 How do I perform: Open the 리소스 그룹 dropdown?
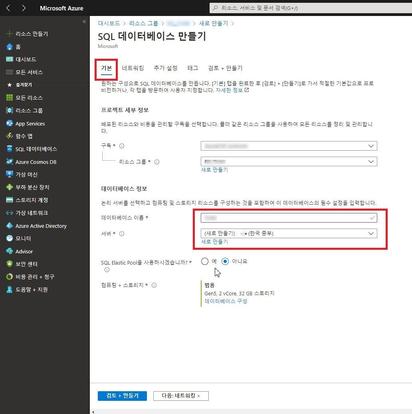pos(289,161)
